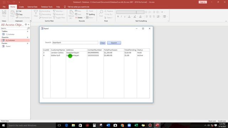Click Save in the Records group

coord(78,14)
